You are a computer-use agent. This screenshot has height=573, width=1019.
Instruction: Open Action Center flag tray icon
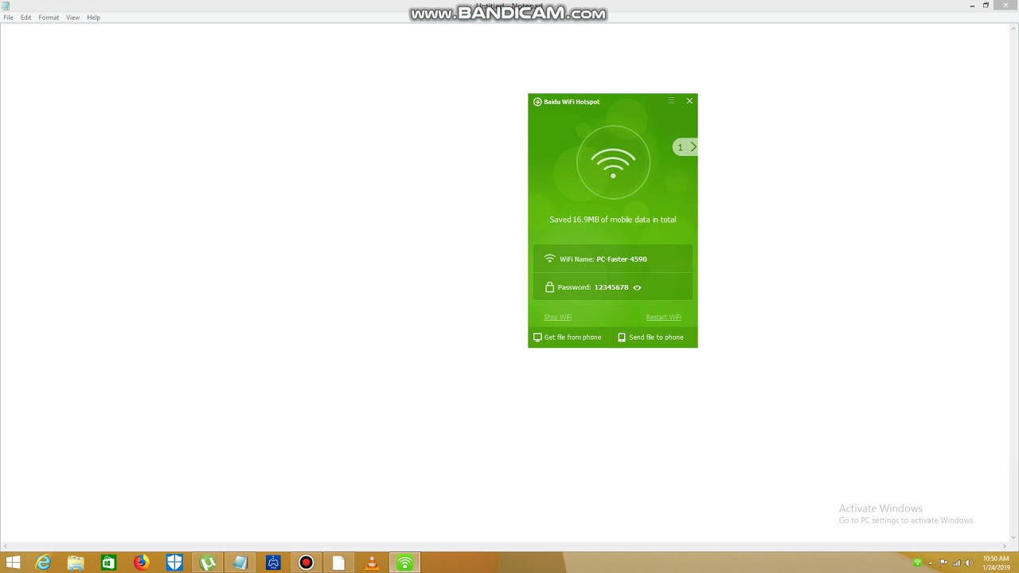943,563
